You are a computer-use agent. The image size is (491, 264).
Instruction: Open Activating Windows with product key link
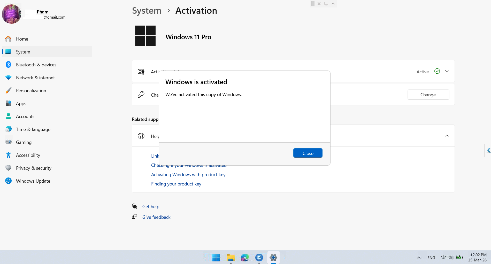click(188, 175)
